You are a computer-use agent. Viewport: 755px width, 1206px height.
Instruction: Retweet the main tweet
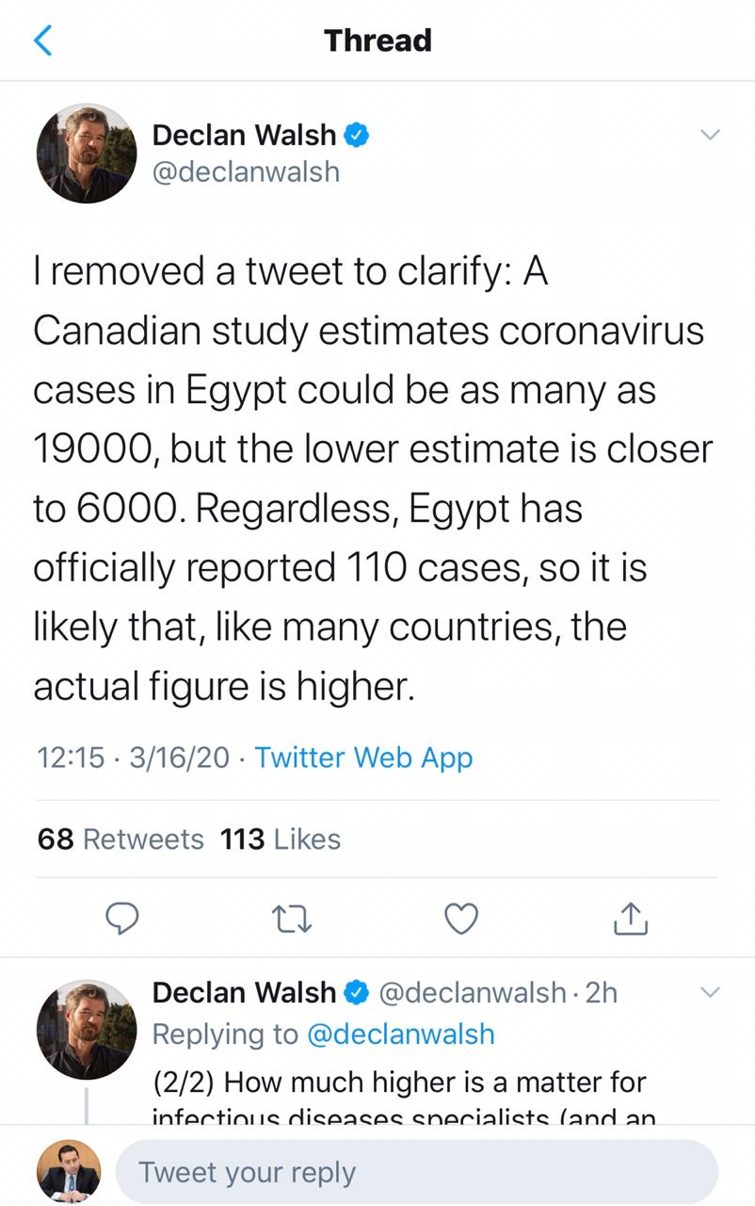(292, 918)
